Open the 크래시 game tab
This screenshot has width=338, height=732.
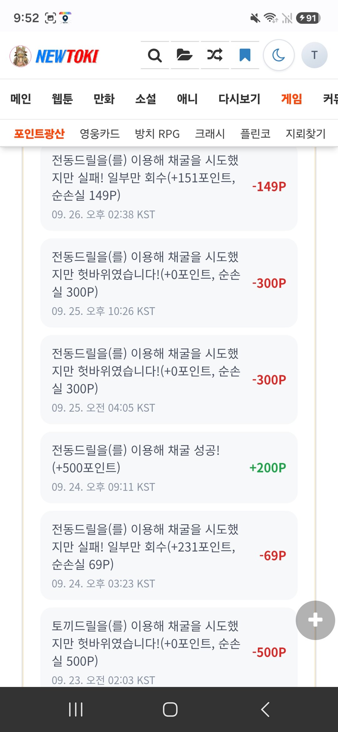[x=210, y=134]
